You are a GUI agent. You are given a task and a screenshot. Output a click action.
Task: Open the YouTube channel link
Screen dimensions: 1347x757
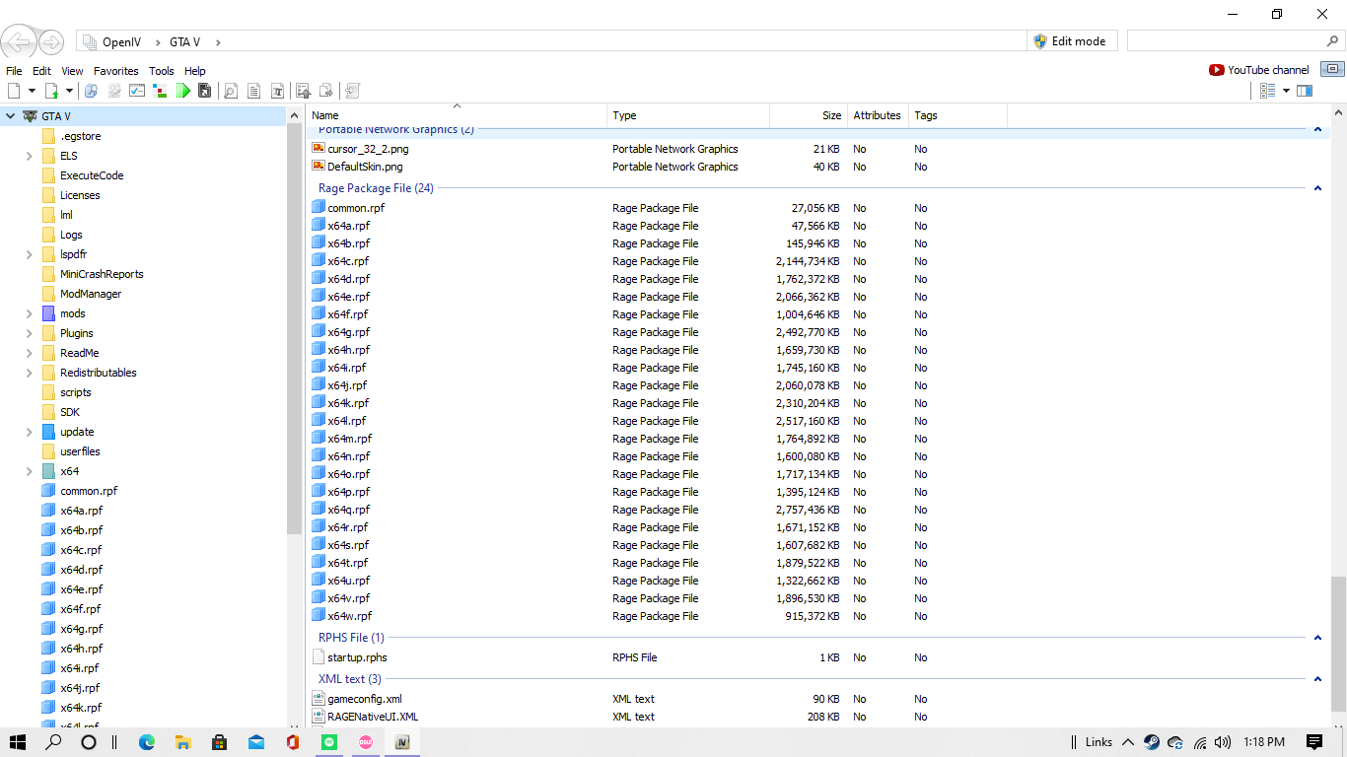pos(1259,70)
